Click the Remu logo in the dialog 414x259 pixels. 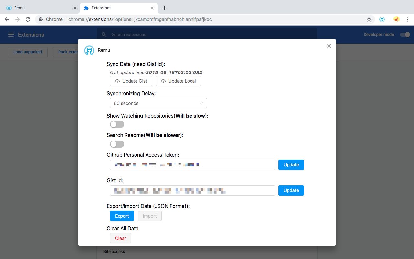pyautogui.click(x=89, y=50)
